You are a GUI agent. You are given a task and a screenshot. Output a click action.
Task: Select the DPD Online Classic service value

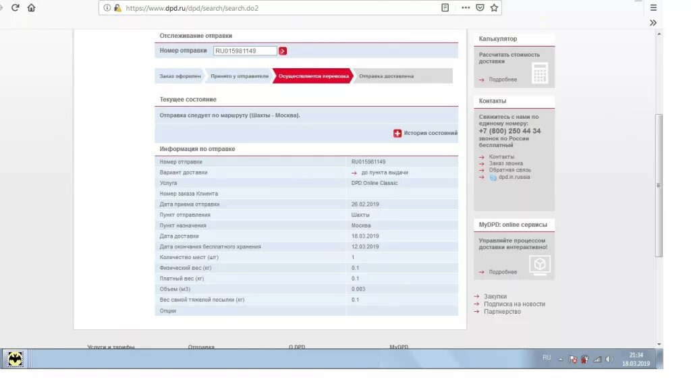tap(374, 183)
